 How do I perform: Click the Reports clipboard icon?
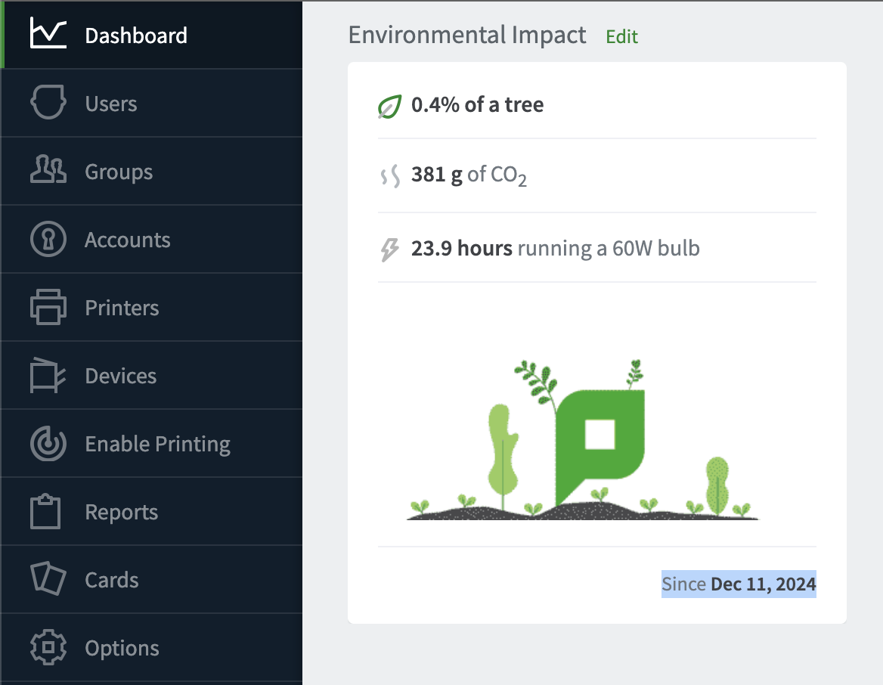(x=45, y=512)
